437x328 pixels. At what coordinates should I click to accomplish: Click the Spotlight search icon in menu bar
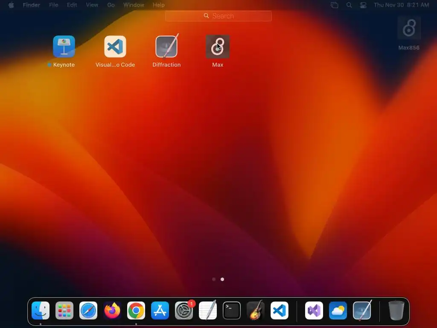coord(349,5)
